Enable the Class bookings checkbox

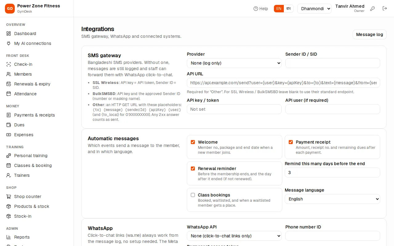[x=193, y=195]
